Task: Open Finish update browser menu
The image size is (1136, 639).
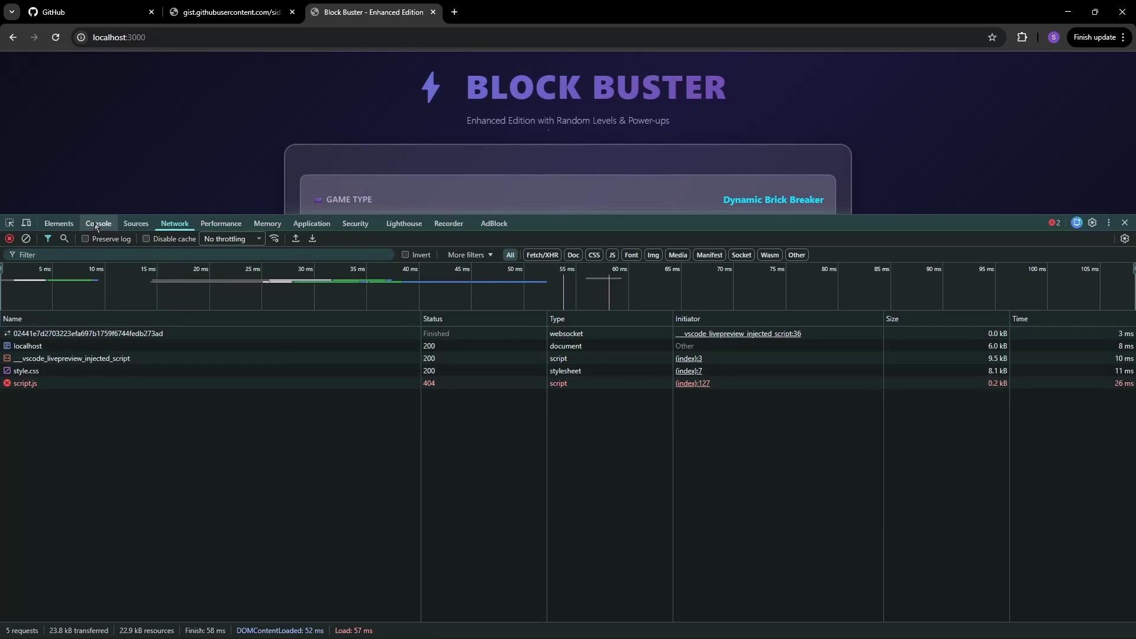Action: coord(1099,37)
